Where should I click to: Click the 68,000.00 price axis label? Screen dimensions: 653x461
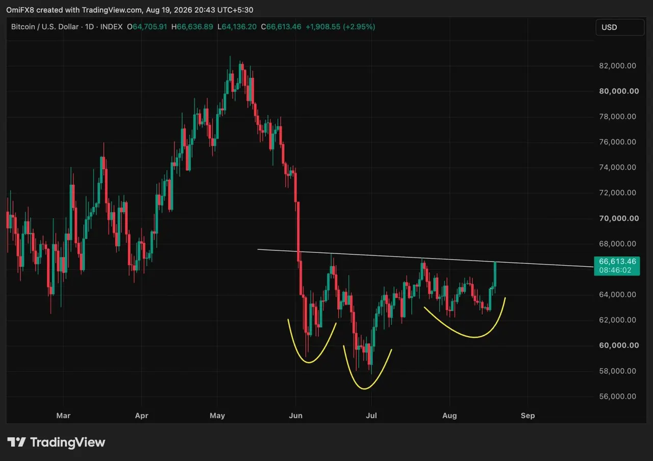617,244
